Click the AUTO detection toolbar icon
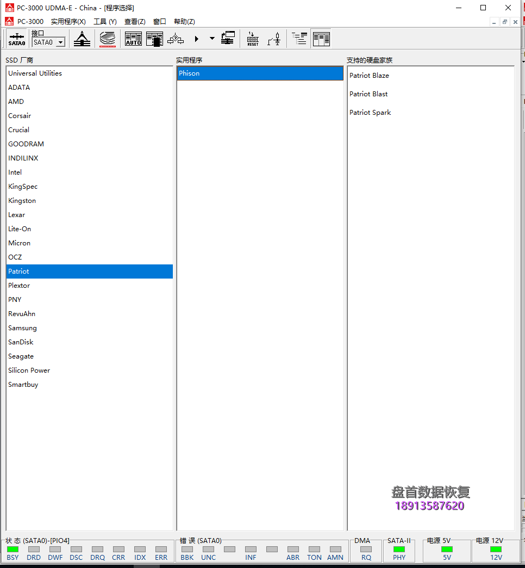 tap(133, 39)
